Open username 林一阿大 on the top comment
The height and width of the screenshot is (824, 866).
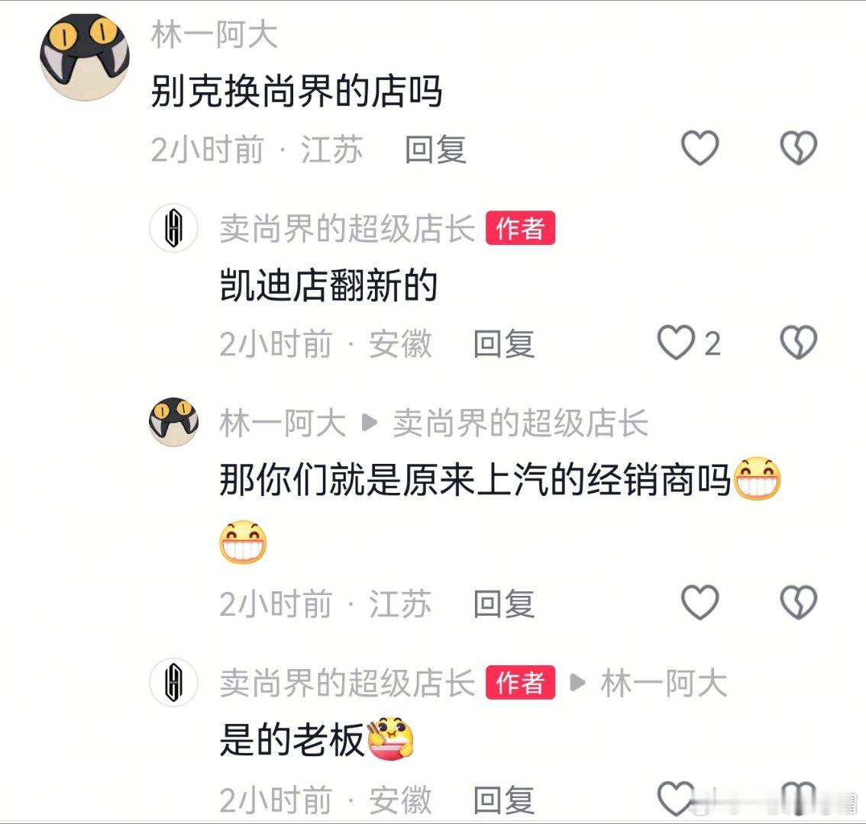tap(215, 34)
